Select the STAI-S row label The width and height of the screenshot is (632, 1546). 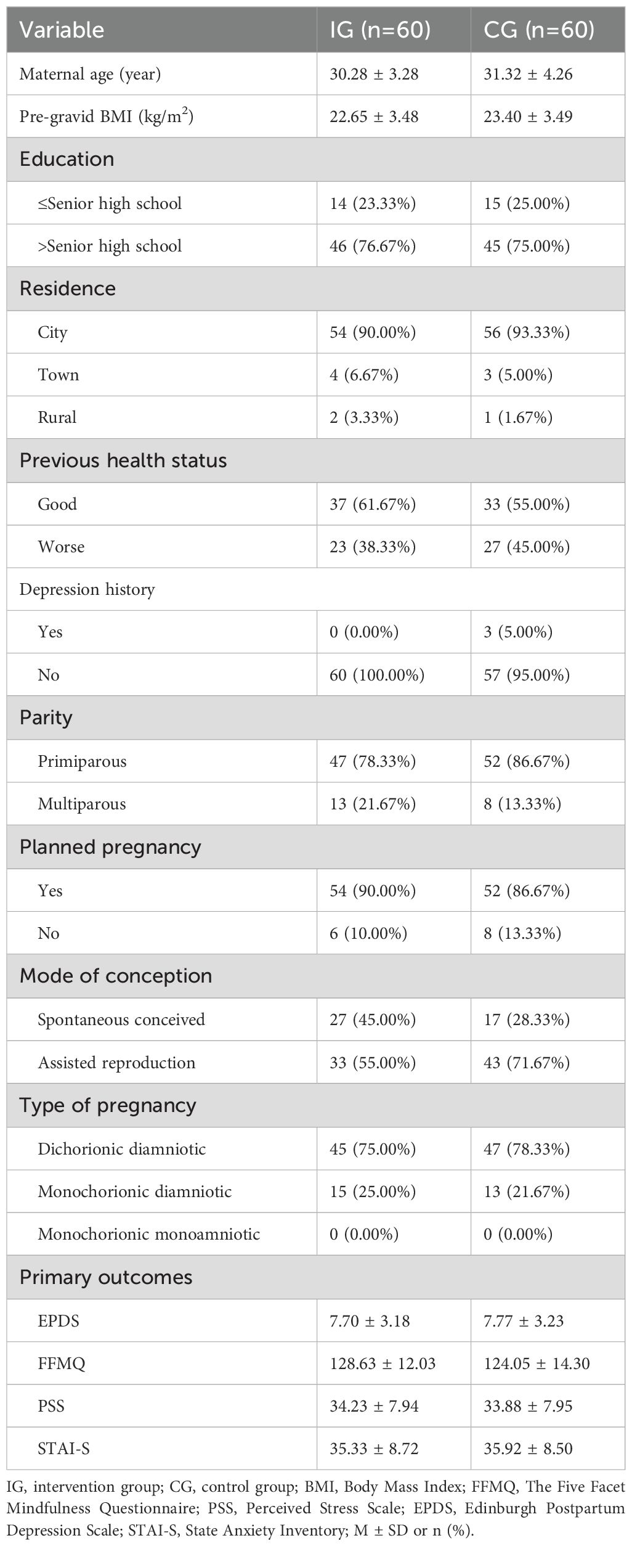[63, 1449]
